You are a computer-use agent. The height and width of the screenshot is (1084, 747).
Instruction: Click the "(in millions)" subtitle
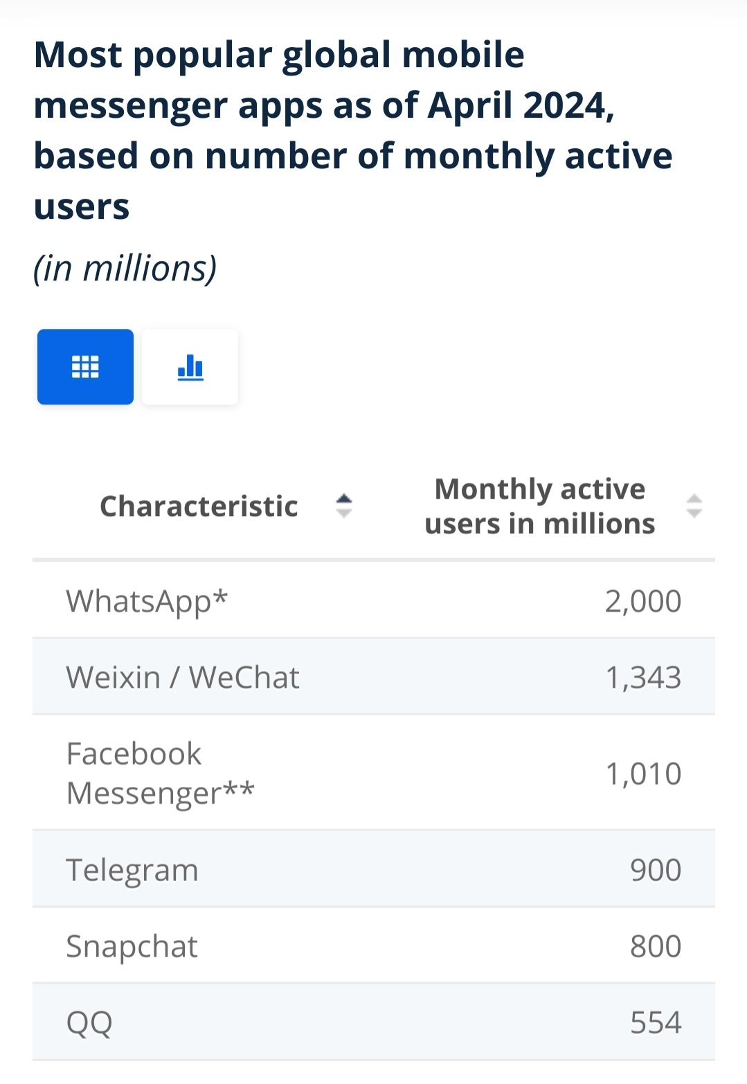125,268
